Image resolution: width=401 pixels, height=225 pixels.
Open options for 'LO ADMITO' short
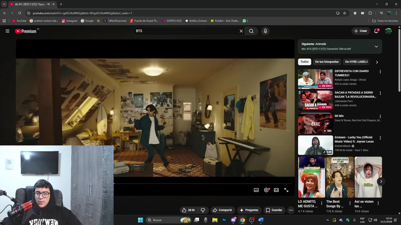click(321, 203)
